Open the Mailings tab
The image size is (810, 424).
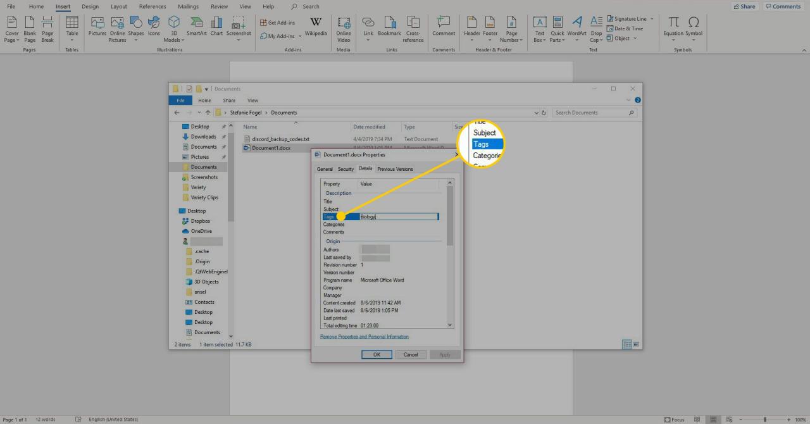click(x=188, y=6)
